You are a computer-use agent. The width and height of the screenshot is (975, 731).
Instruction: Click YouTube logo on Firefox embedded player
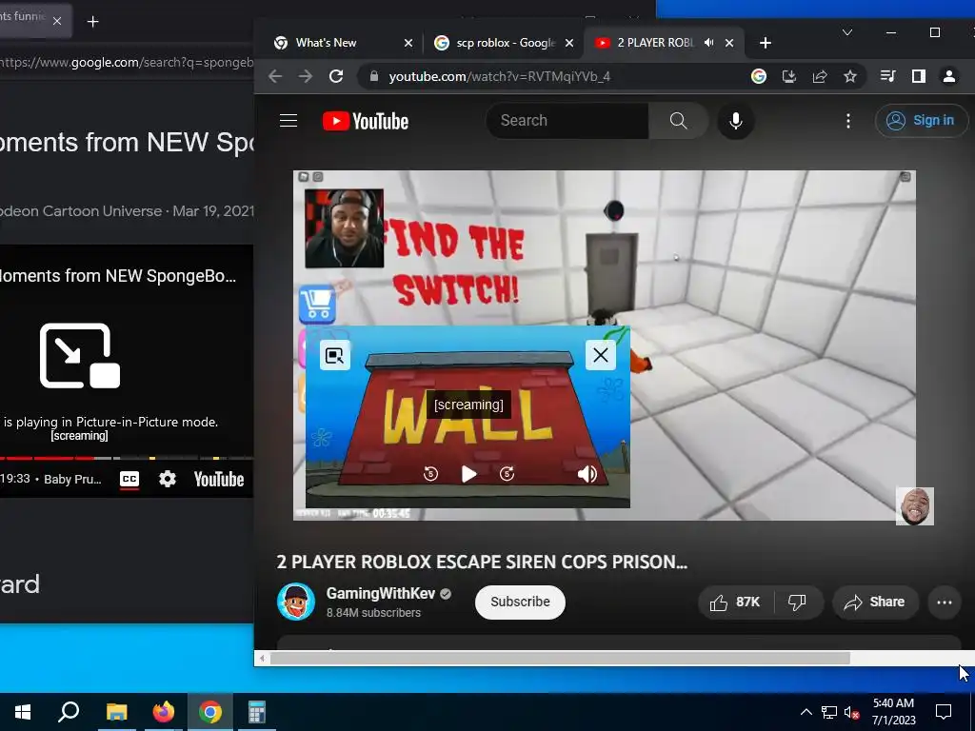pyautogui.click(x=218, y=480)
